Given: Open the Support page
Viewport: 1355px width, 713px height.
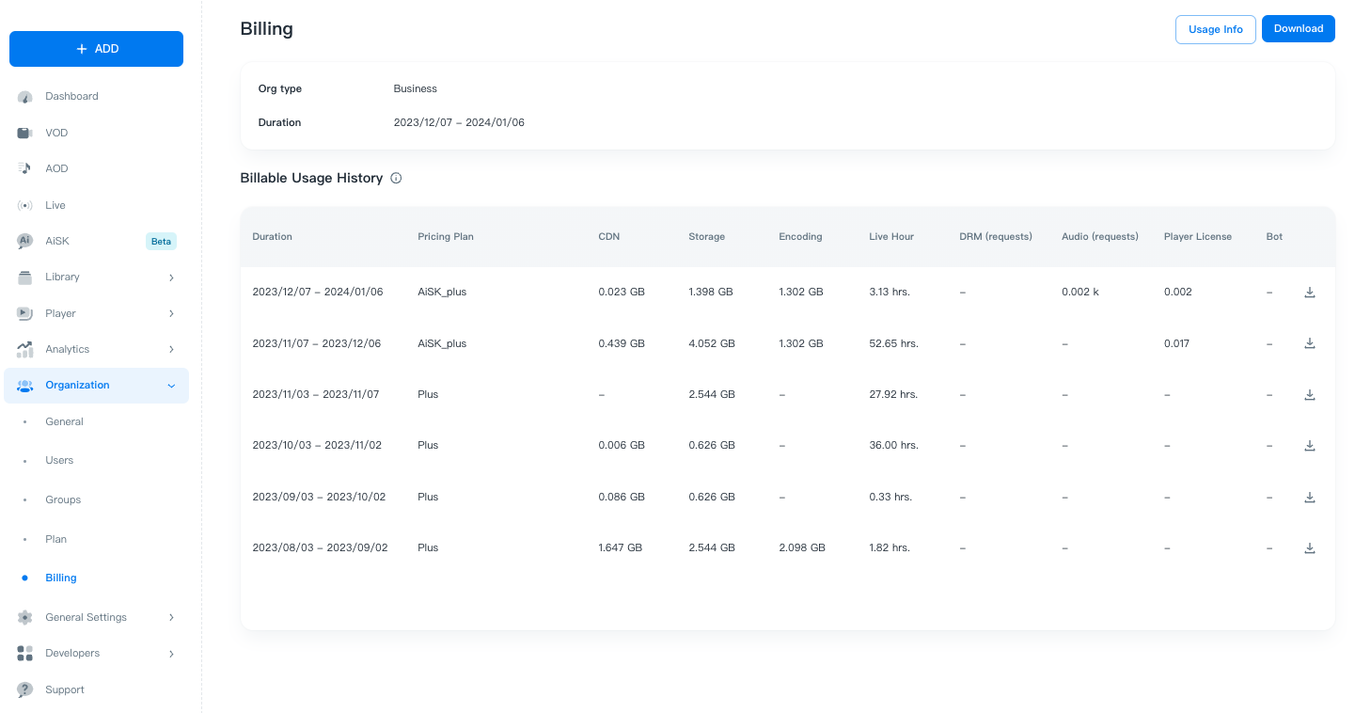Looking at the screenshot, I should click(x=65, y=689).
